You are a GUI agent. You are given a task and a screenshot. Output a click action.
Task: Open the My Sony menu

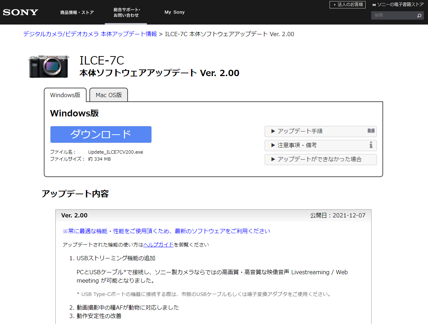174,12
